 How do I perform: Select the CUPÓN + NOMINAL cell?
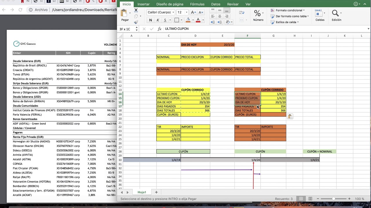click(x=320, y=151)
